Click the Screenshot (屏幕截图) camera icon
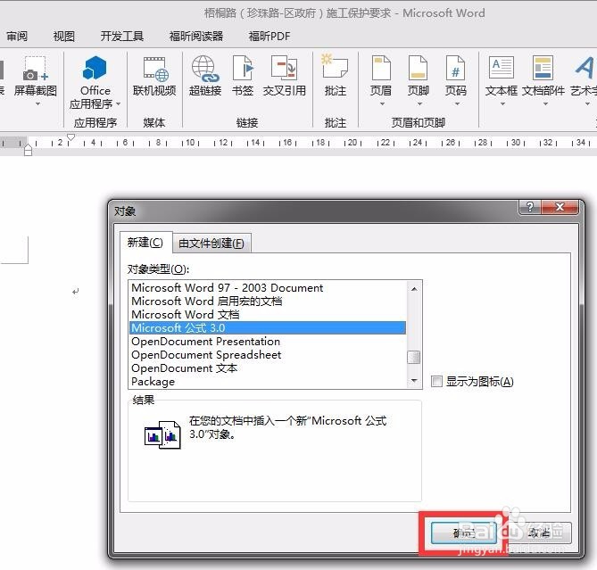 tap(36, 69)
